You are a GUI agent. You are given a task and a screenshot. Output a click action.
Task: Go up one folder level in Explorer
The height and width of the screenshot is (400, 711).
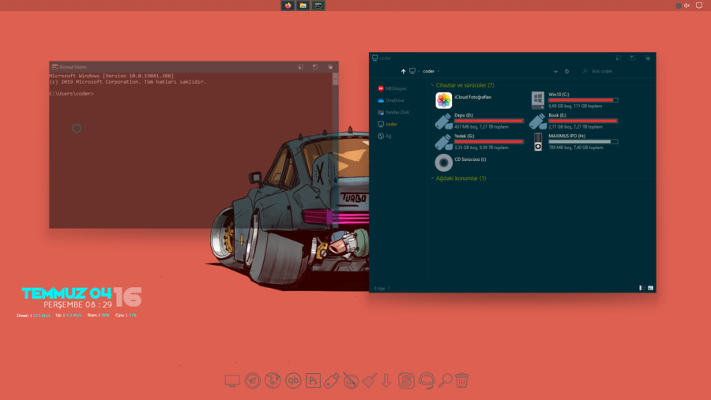point(403,71)
